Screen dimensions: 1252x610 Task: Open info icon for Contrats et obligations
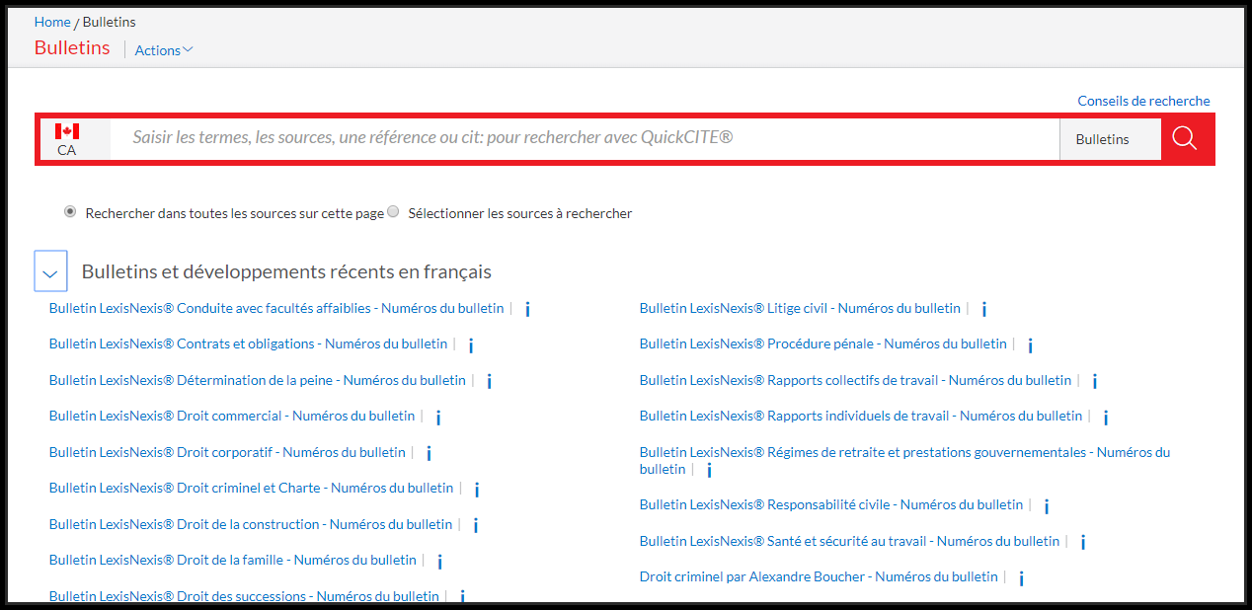(471, 344)
